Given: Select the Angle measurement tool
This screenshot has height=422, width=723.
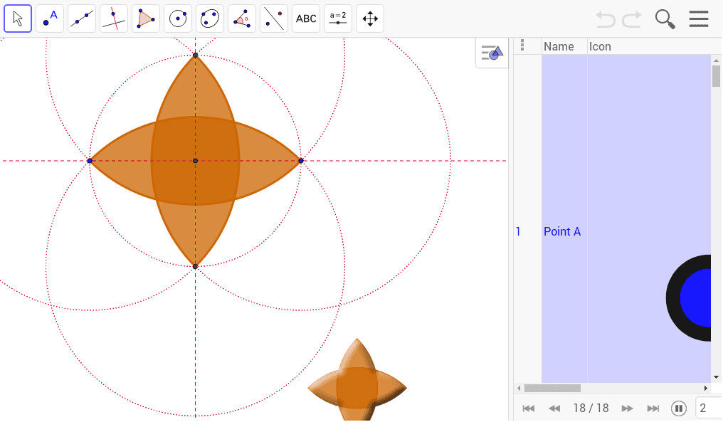Looking at the screenshot, I should pyautogui.click(x=242, y=19).
